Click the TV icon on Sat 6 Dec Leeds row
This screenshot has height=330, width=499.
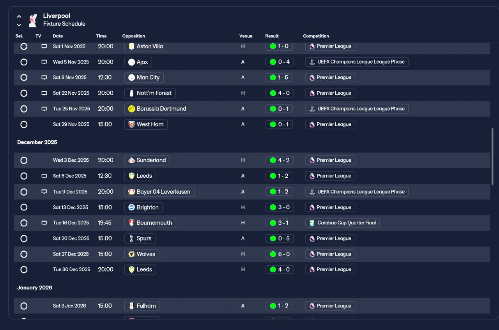[x=44, y=176]
